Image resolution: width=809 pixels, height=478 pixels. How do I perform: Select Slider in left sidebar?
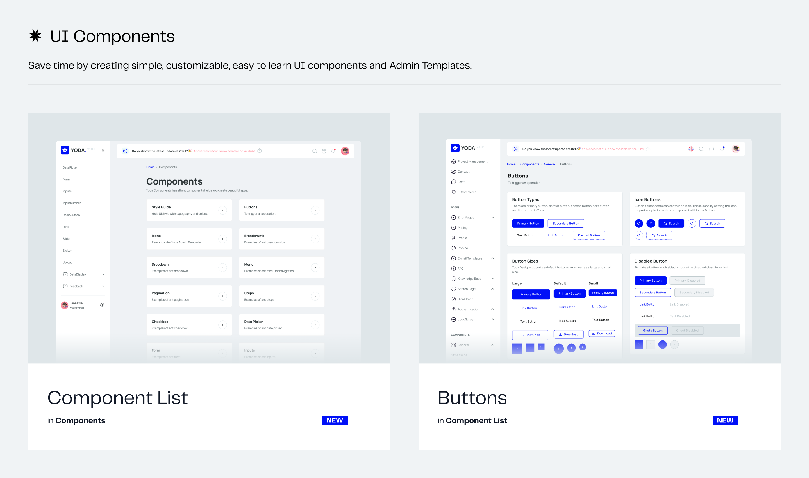click(66, 239)
